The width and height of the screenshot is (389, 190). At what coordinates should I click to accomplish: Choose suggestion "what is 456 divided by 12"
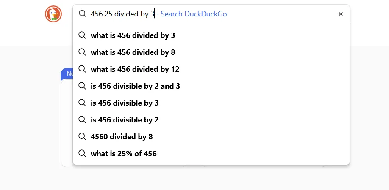tap(135, 69)
